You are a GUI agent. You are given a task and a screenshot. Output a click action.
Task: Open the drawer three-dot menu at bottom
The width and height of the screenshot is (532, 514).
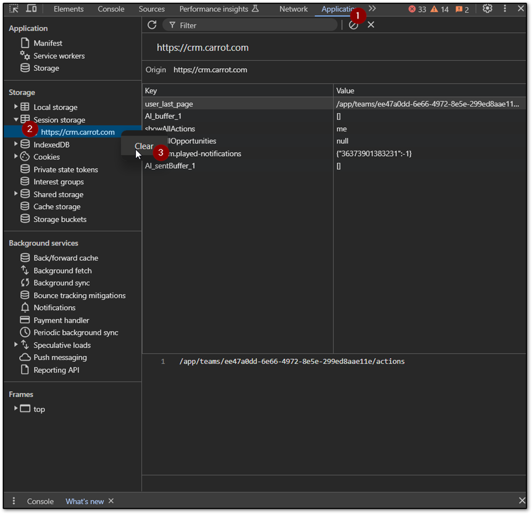click(x=14, y=501)
